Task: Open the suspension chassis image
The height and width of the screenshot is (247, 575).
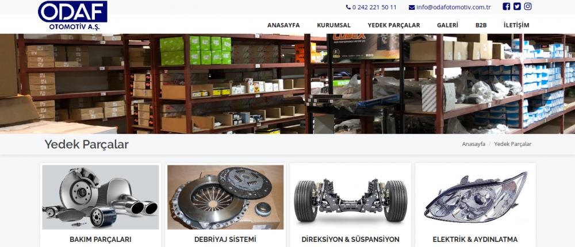Action: click(351, 197)
